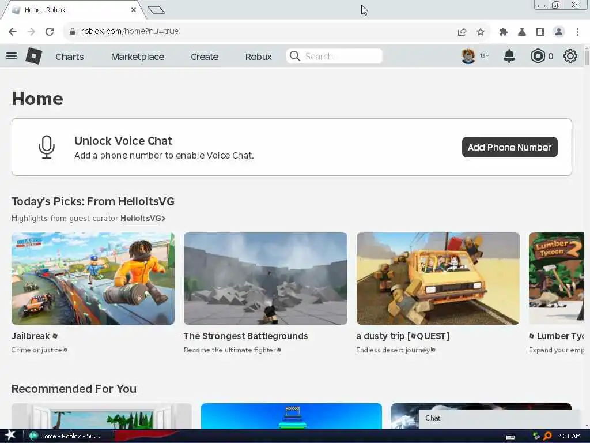Click the 13+ age label
The width and height of the screenshot is (590, 443).
point(484,56)
